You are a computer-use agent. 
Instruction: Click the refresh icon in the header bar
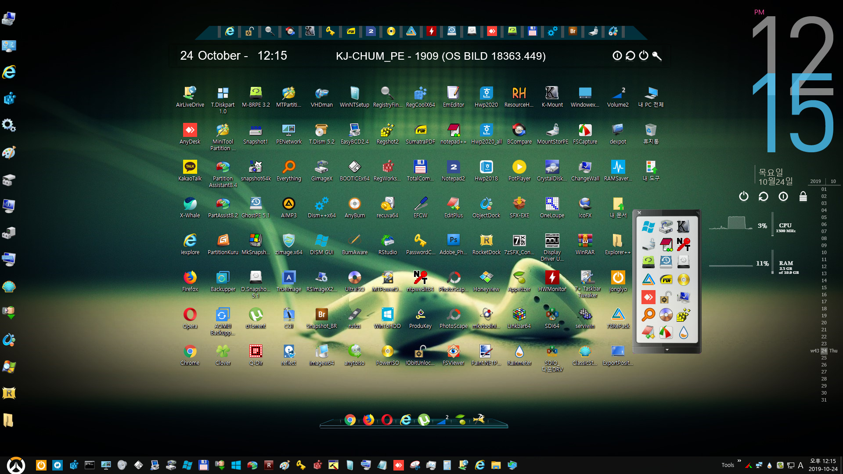630,55
